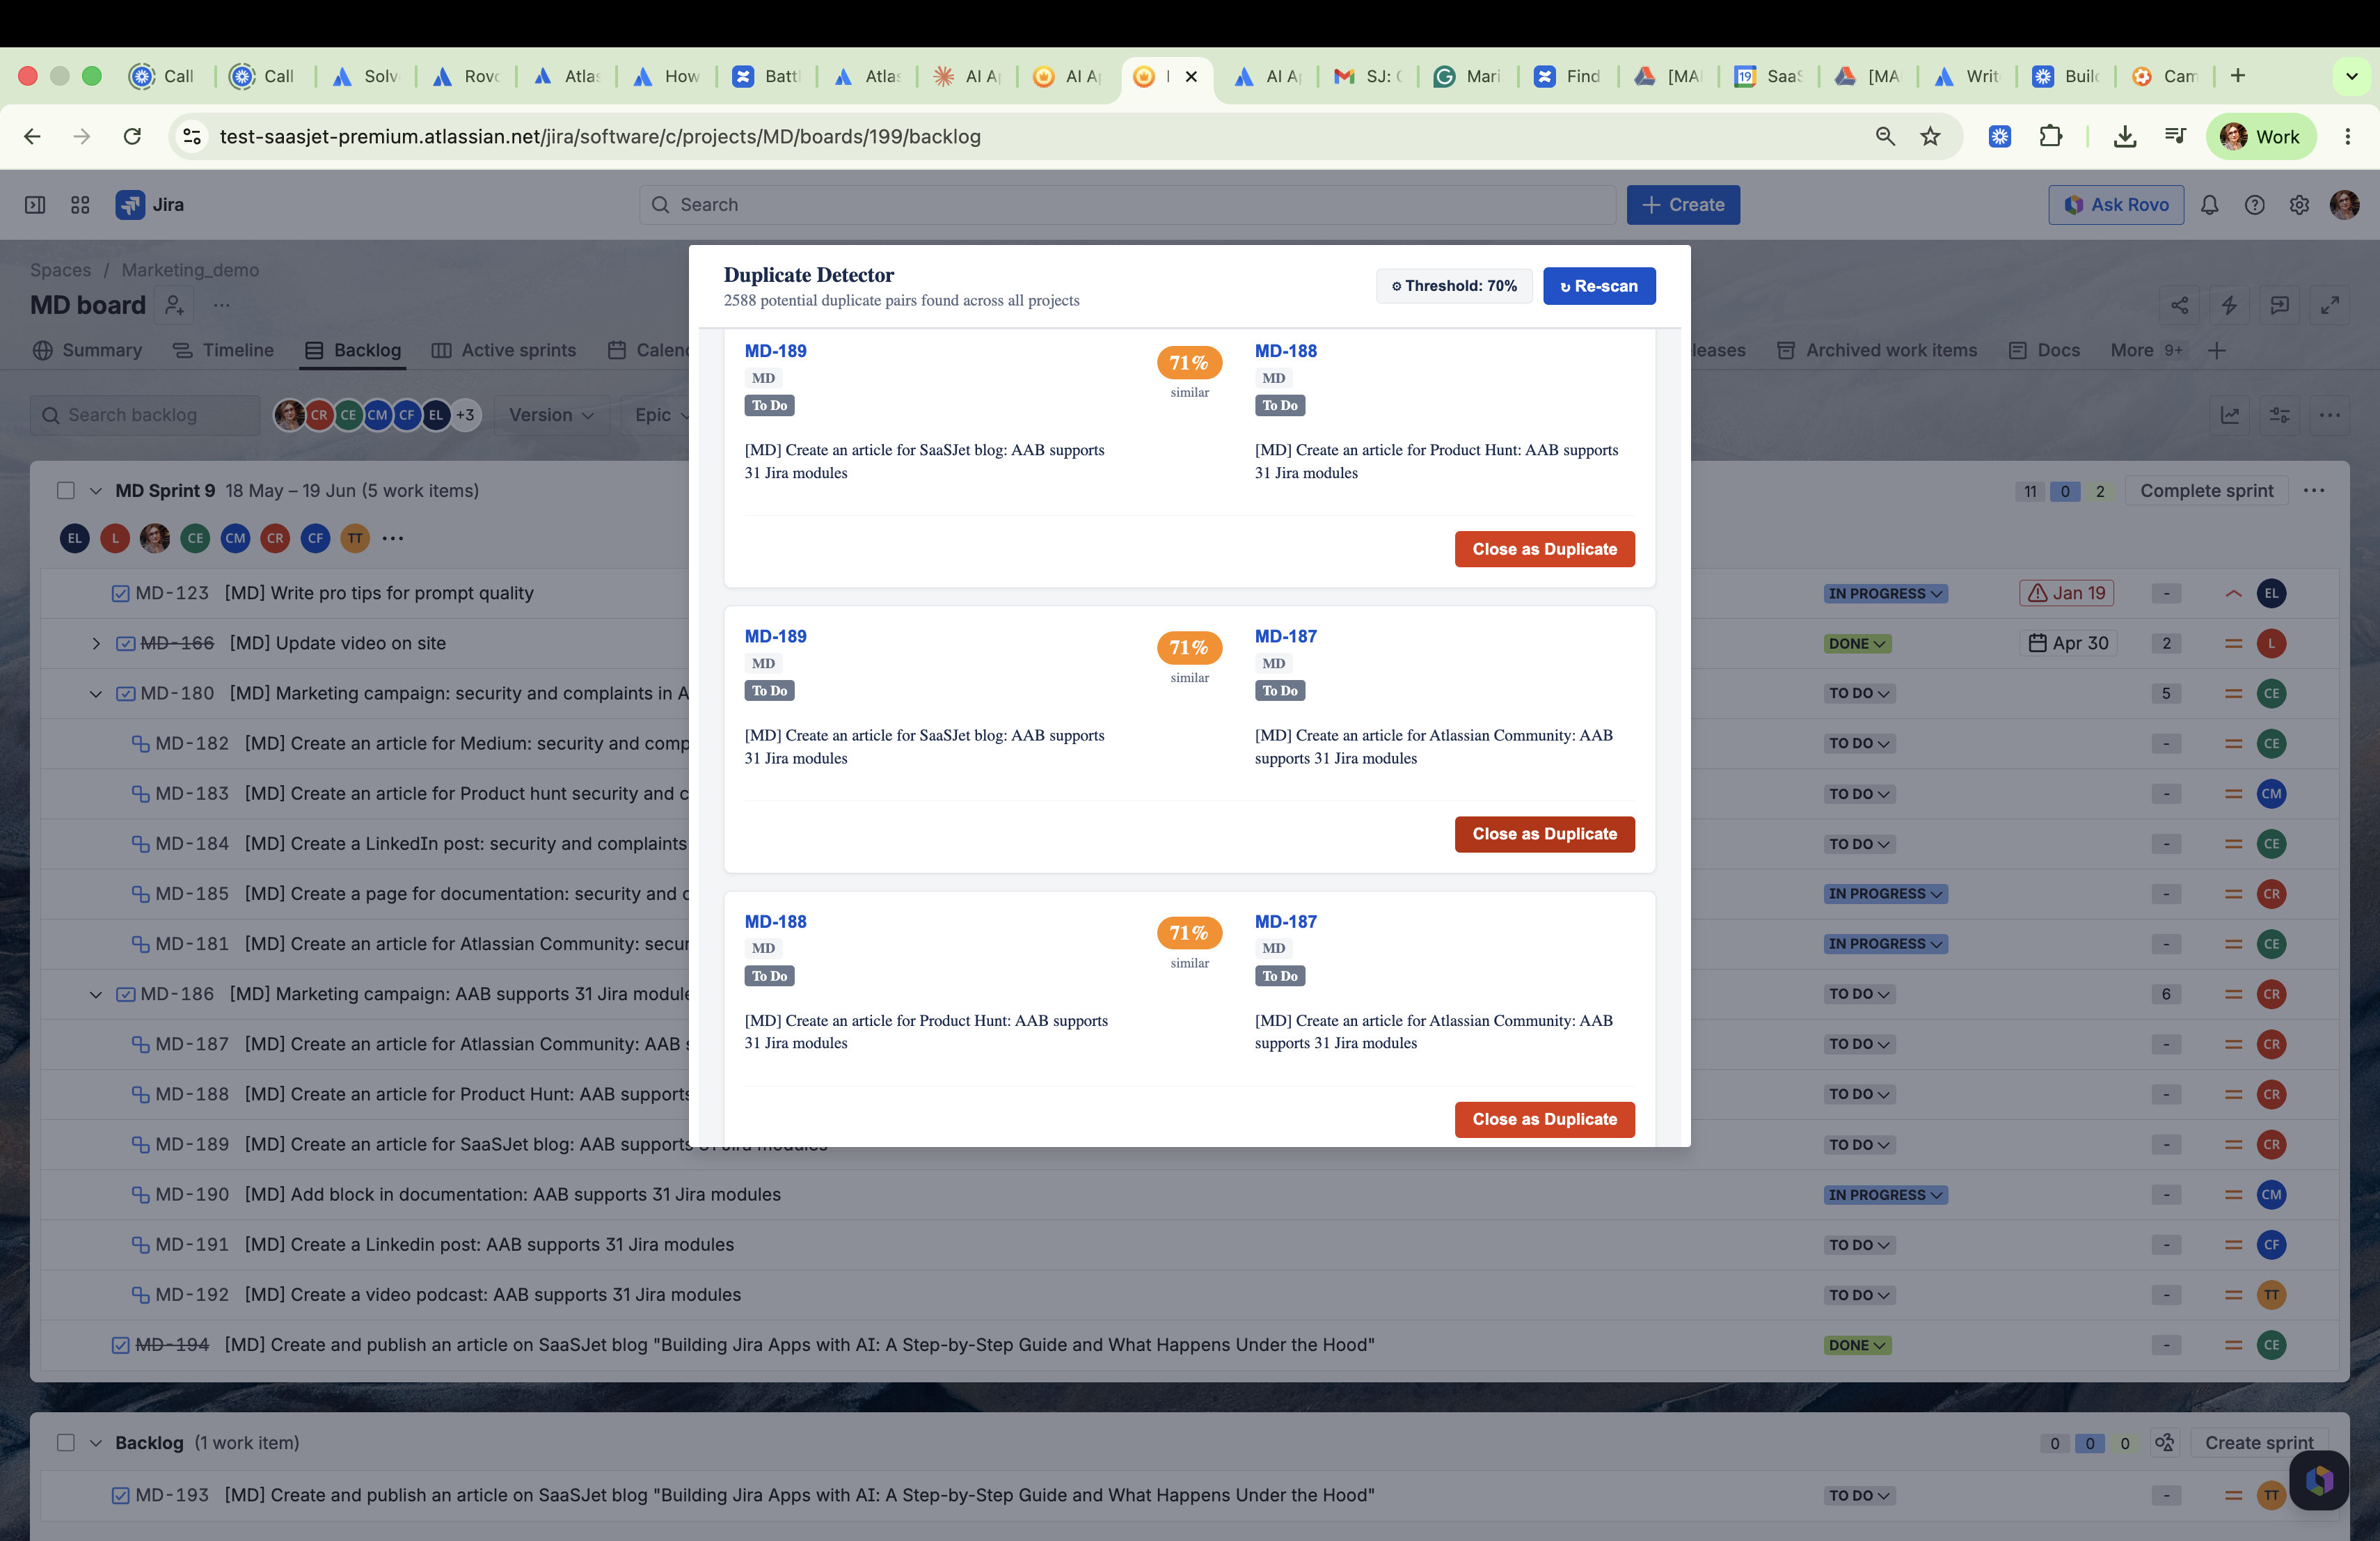Click the Create sprint button
Image resolution: width=2380 pixels, height=1541 pixels.
pos(2259,1443)
